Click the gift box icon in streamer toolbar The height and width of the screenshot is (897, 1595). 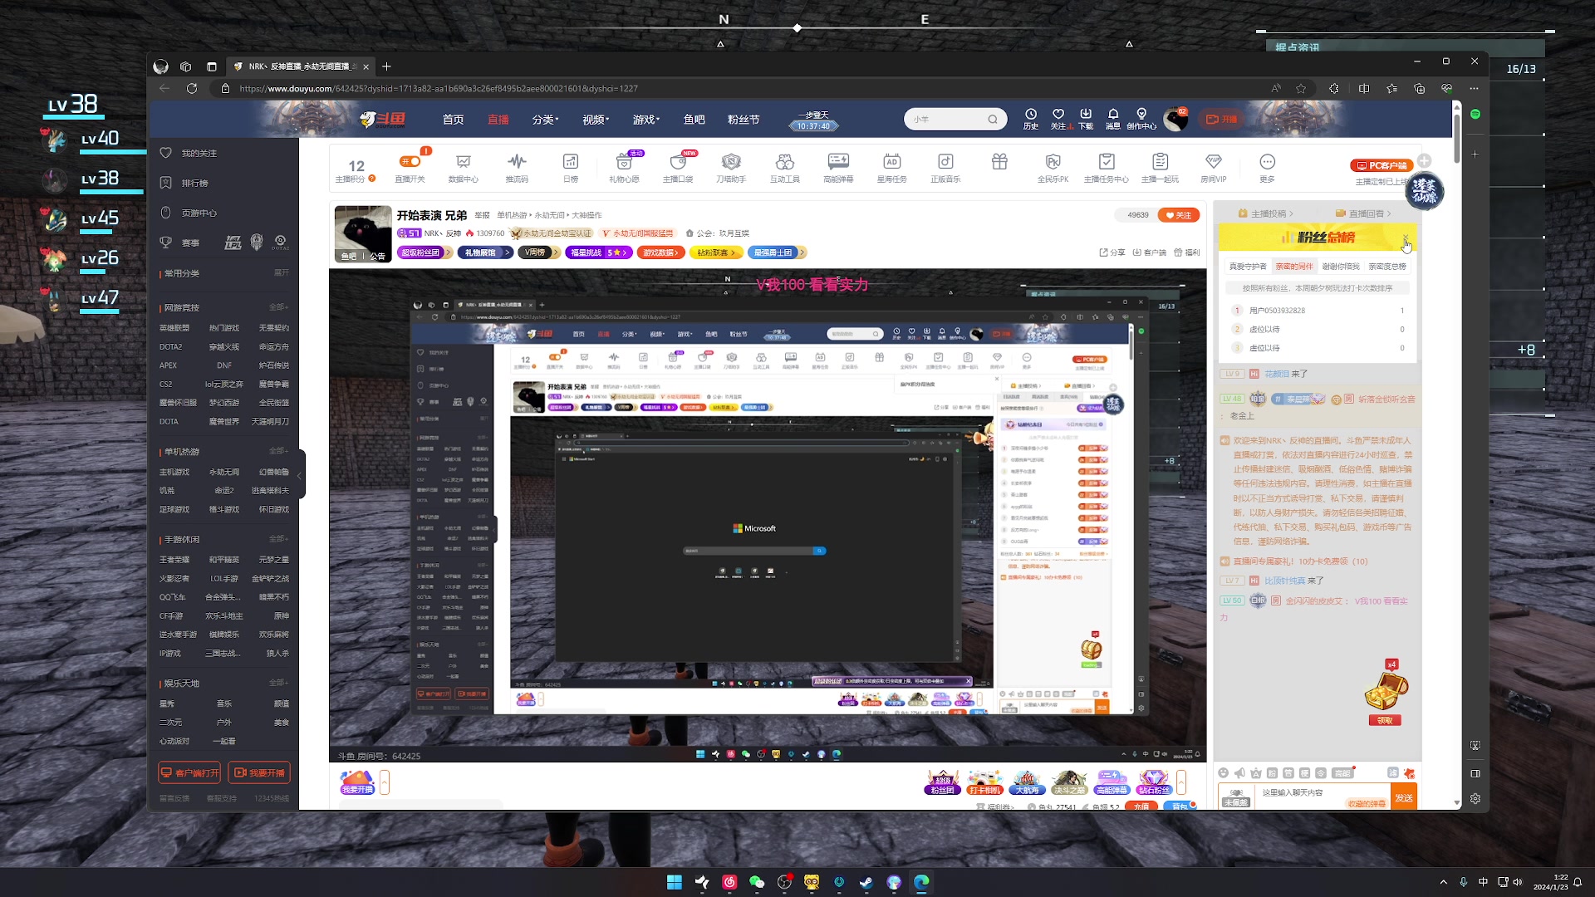click(x=999, y=162)
